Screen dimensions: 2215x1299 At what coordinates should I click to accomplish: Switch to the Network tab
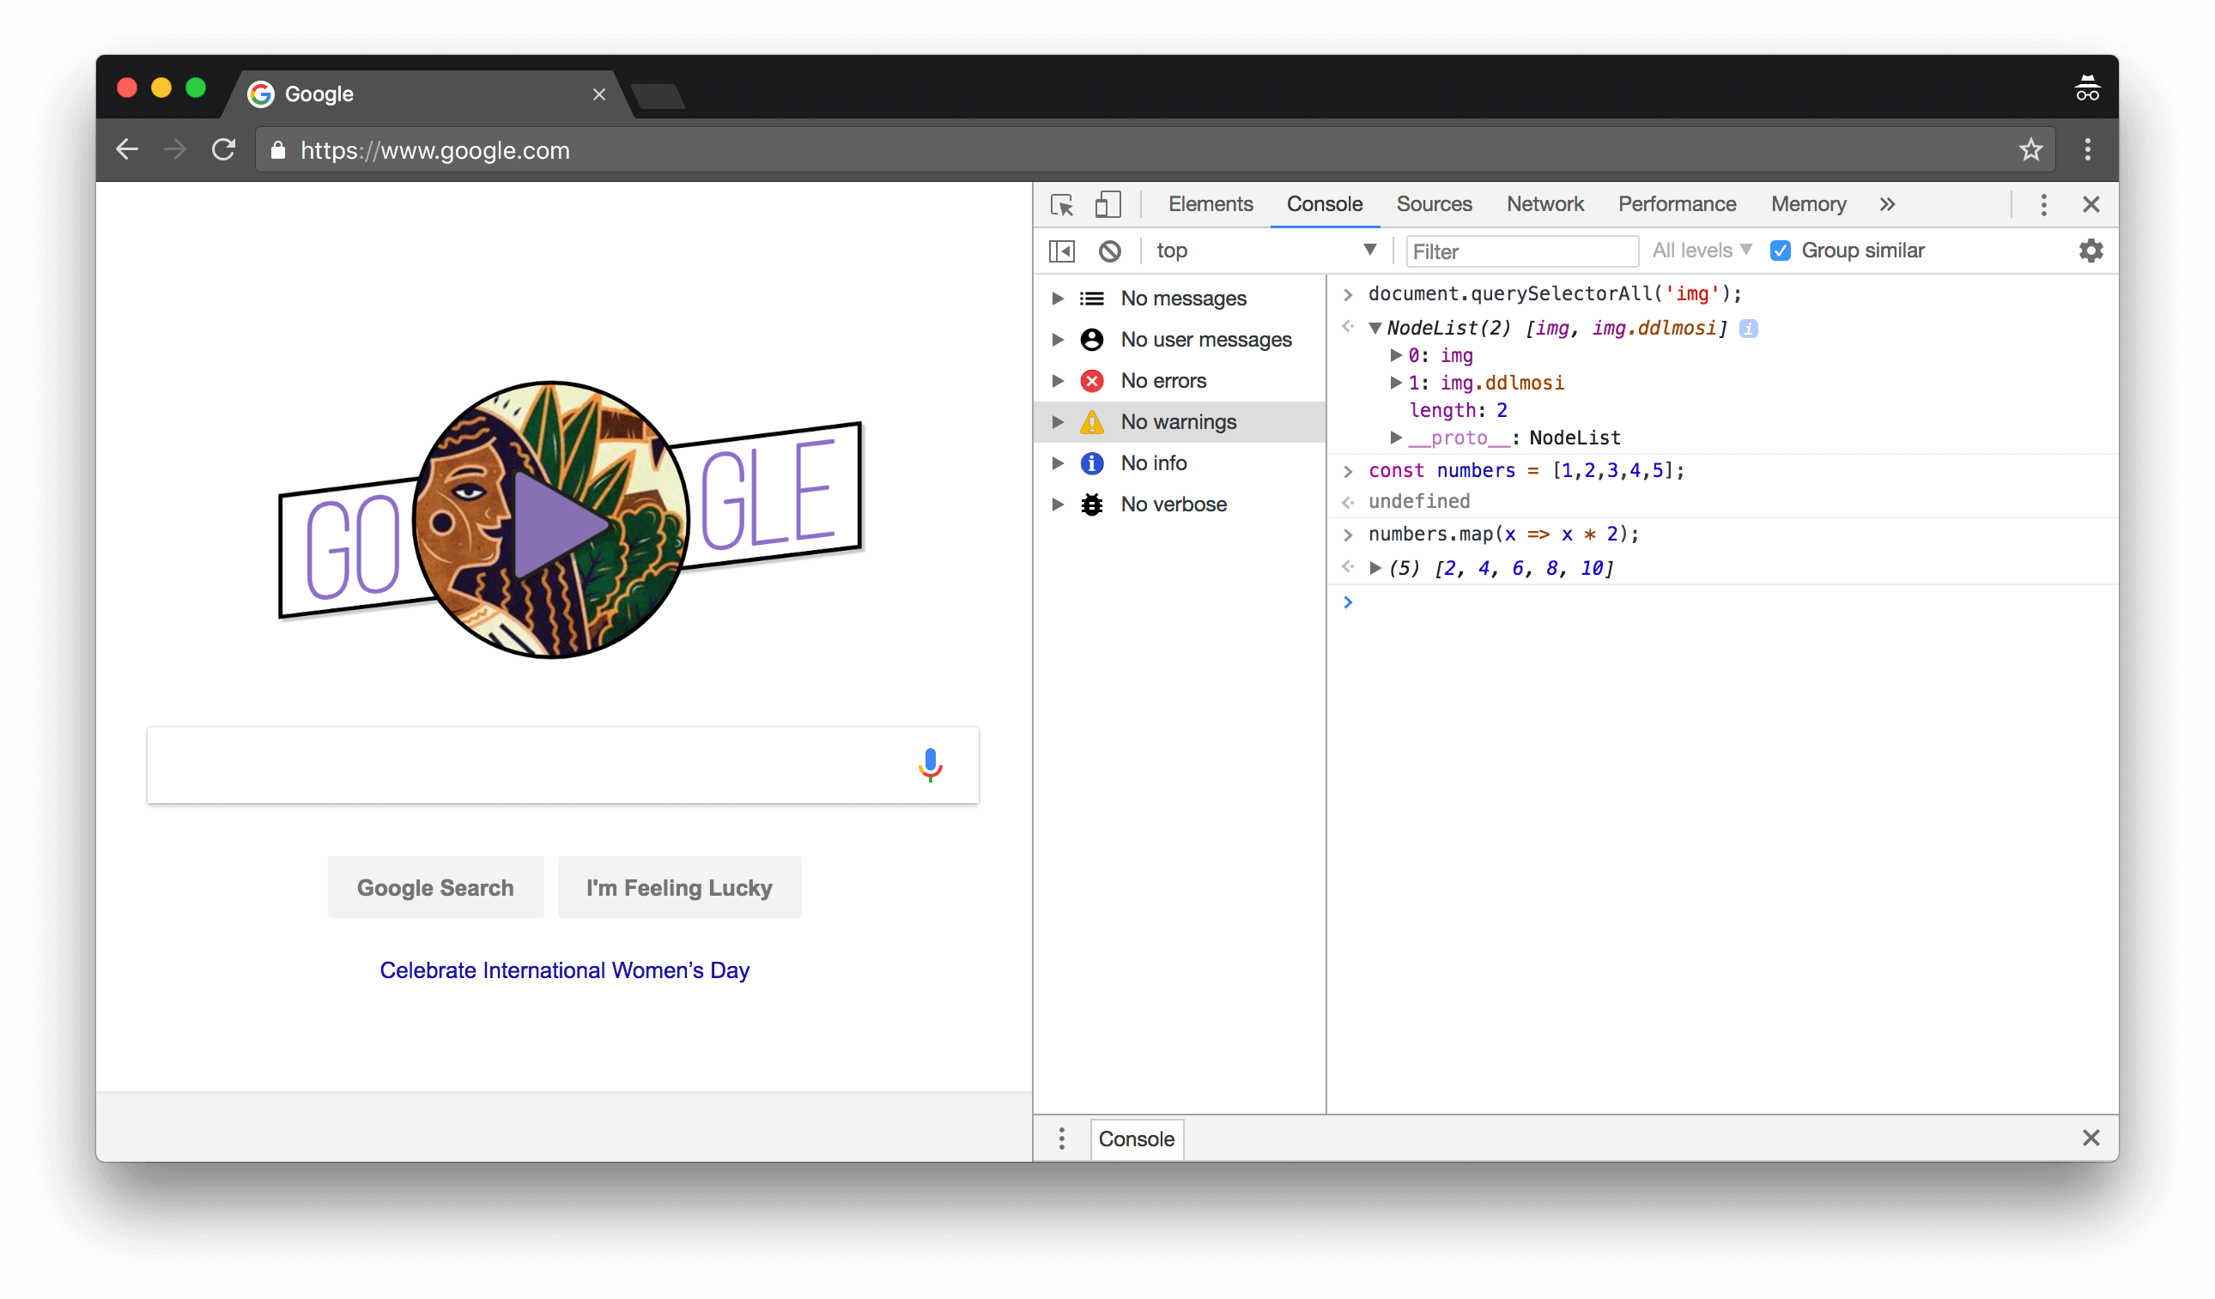coord(1544,205)
